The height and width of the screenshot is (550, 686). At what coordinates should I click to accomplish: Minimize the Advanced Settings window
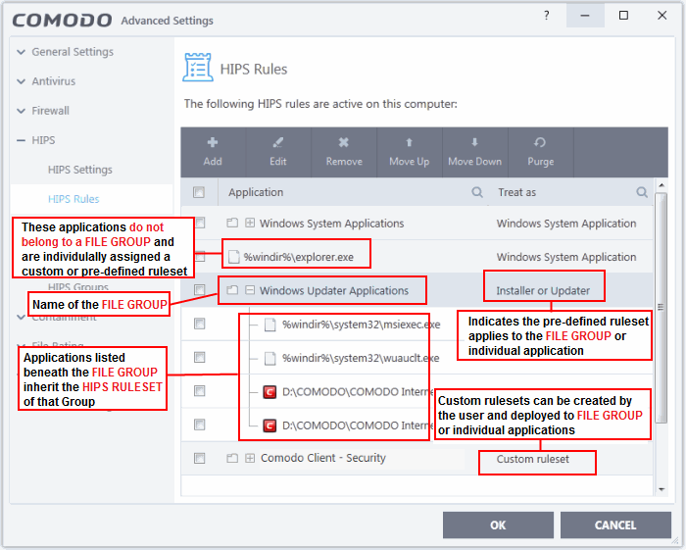tap(585, 16)
